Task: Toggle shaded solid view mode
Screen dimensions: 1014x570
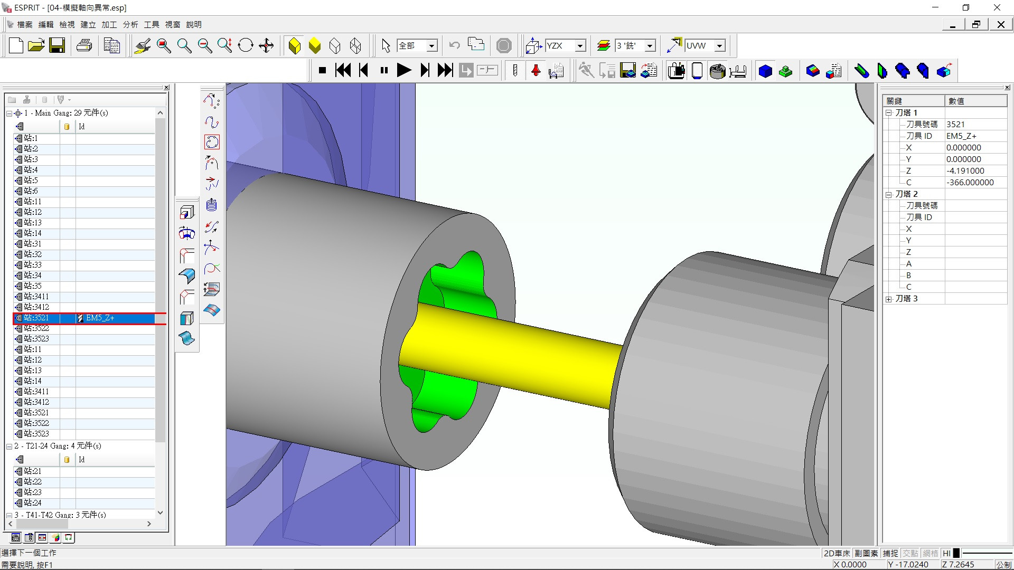Action: [x=295, y=46]
